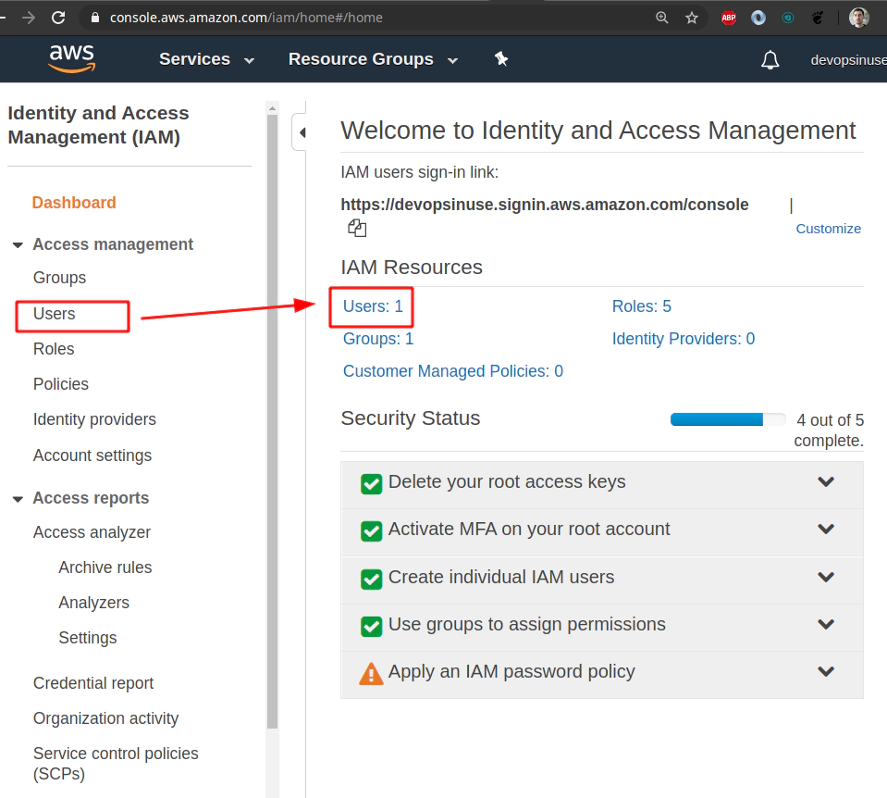Image resolution: width=887 pixels, height=798 pixels.
Task: Open the Services dropdown menu
Action: point(206,59)
